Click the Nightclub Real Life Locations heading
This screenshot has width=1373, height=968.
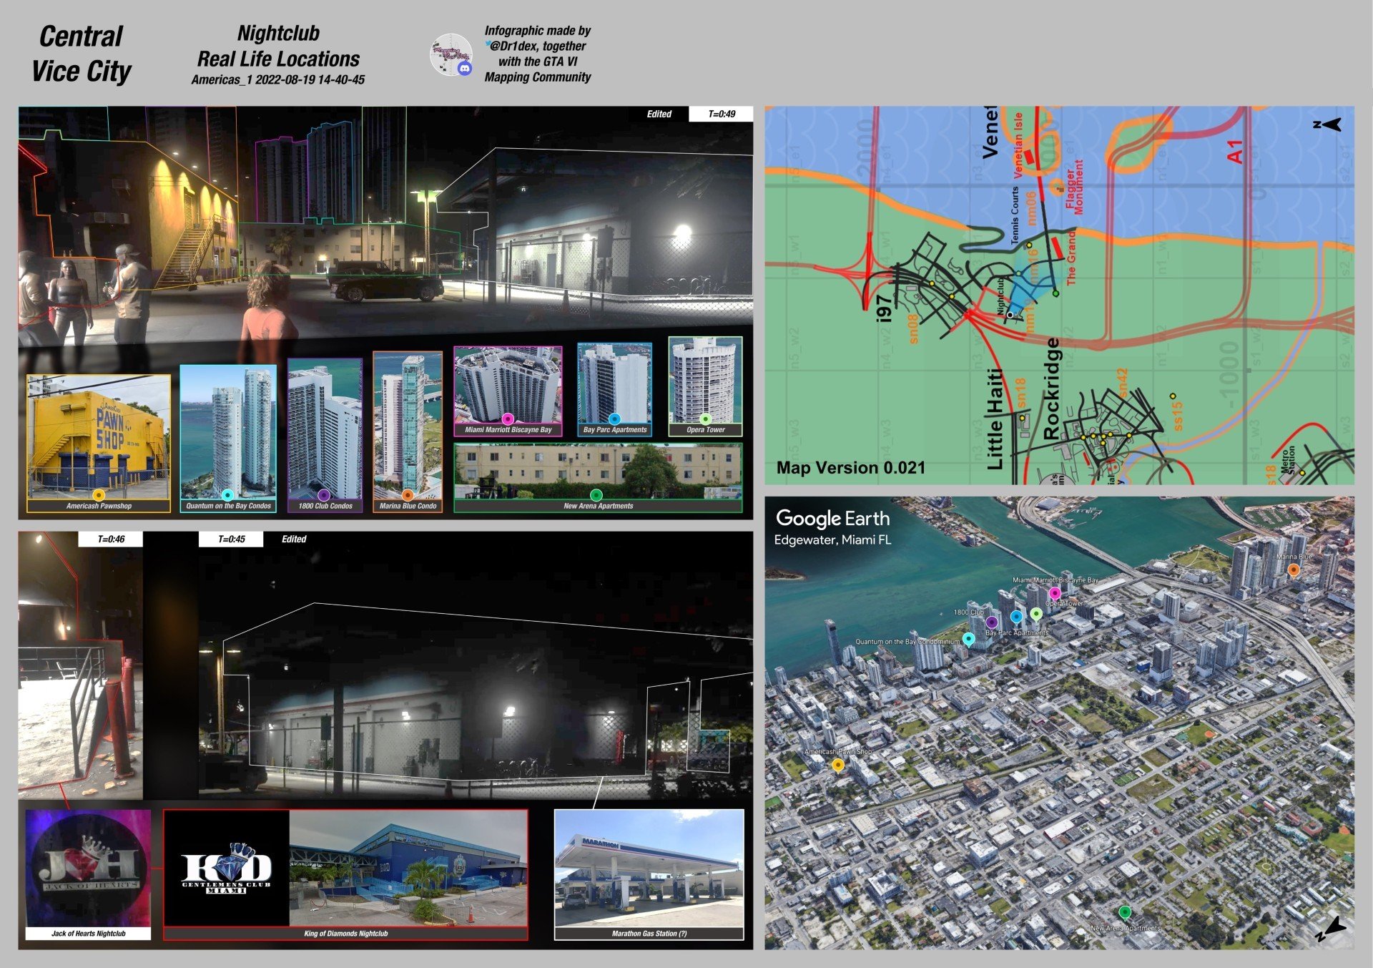(278, 46)
